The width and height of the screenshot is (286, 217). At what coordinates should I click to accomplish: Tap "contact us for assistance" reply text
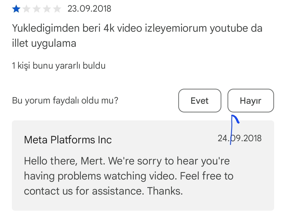[103, 191]
